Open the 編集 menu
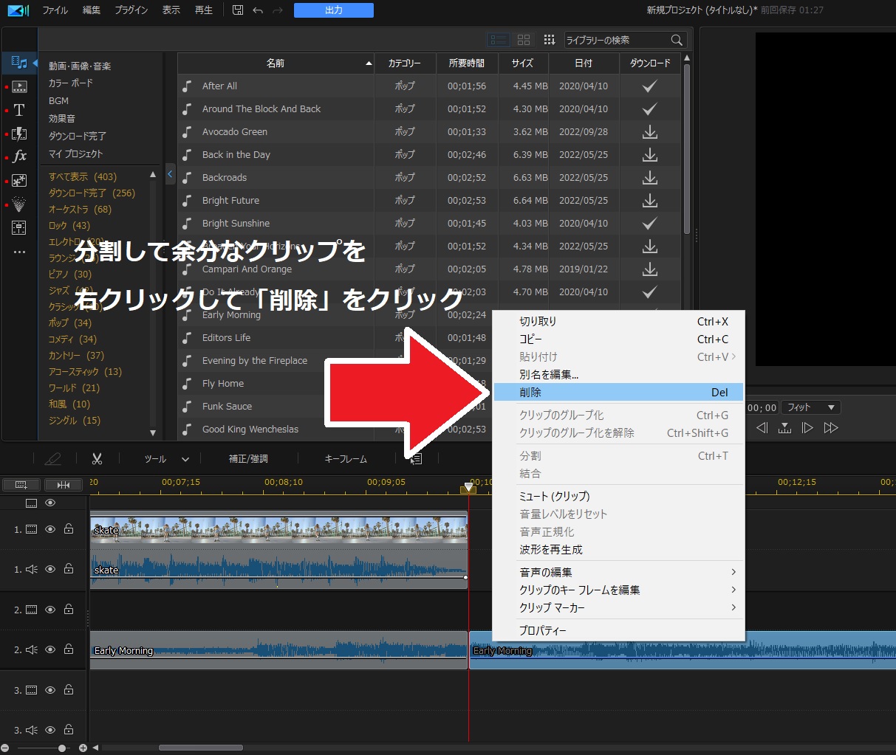896x755 pixels. pos(92,10)
